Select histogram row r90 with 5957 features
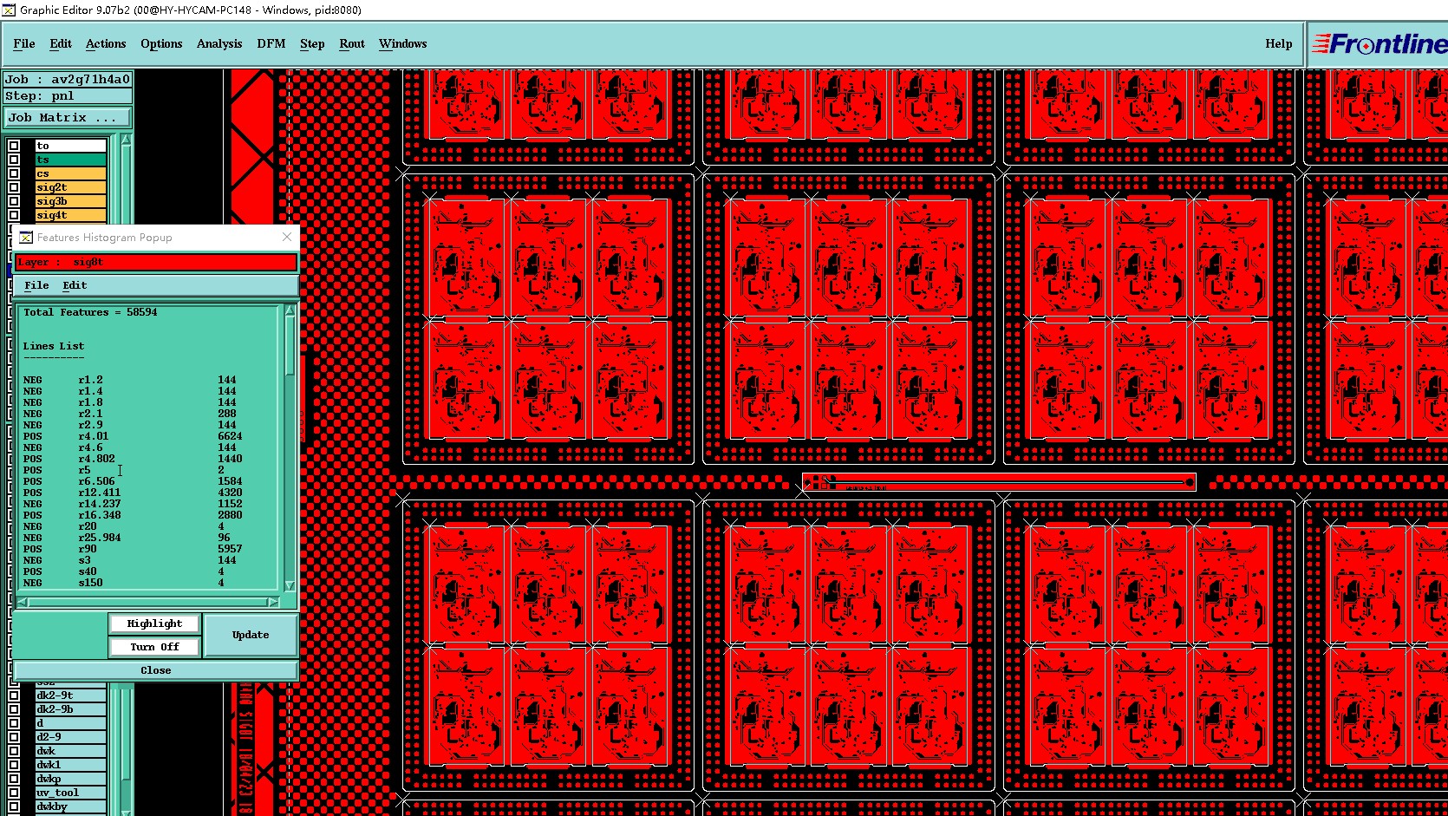The image size is (1448, 816). (x=133, y=549)
